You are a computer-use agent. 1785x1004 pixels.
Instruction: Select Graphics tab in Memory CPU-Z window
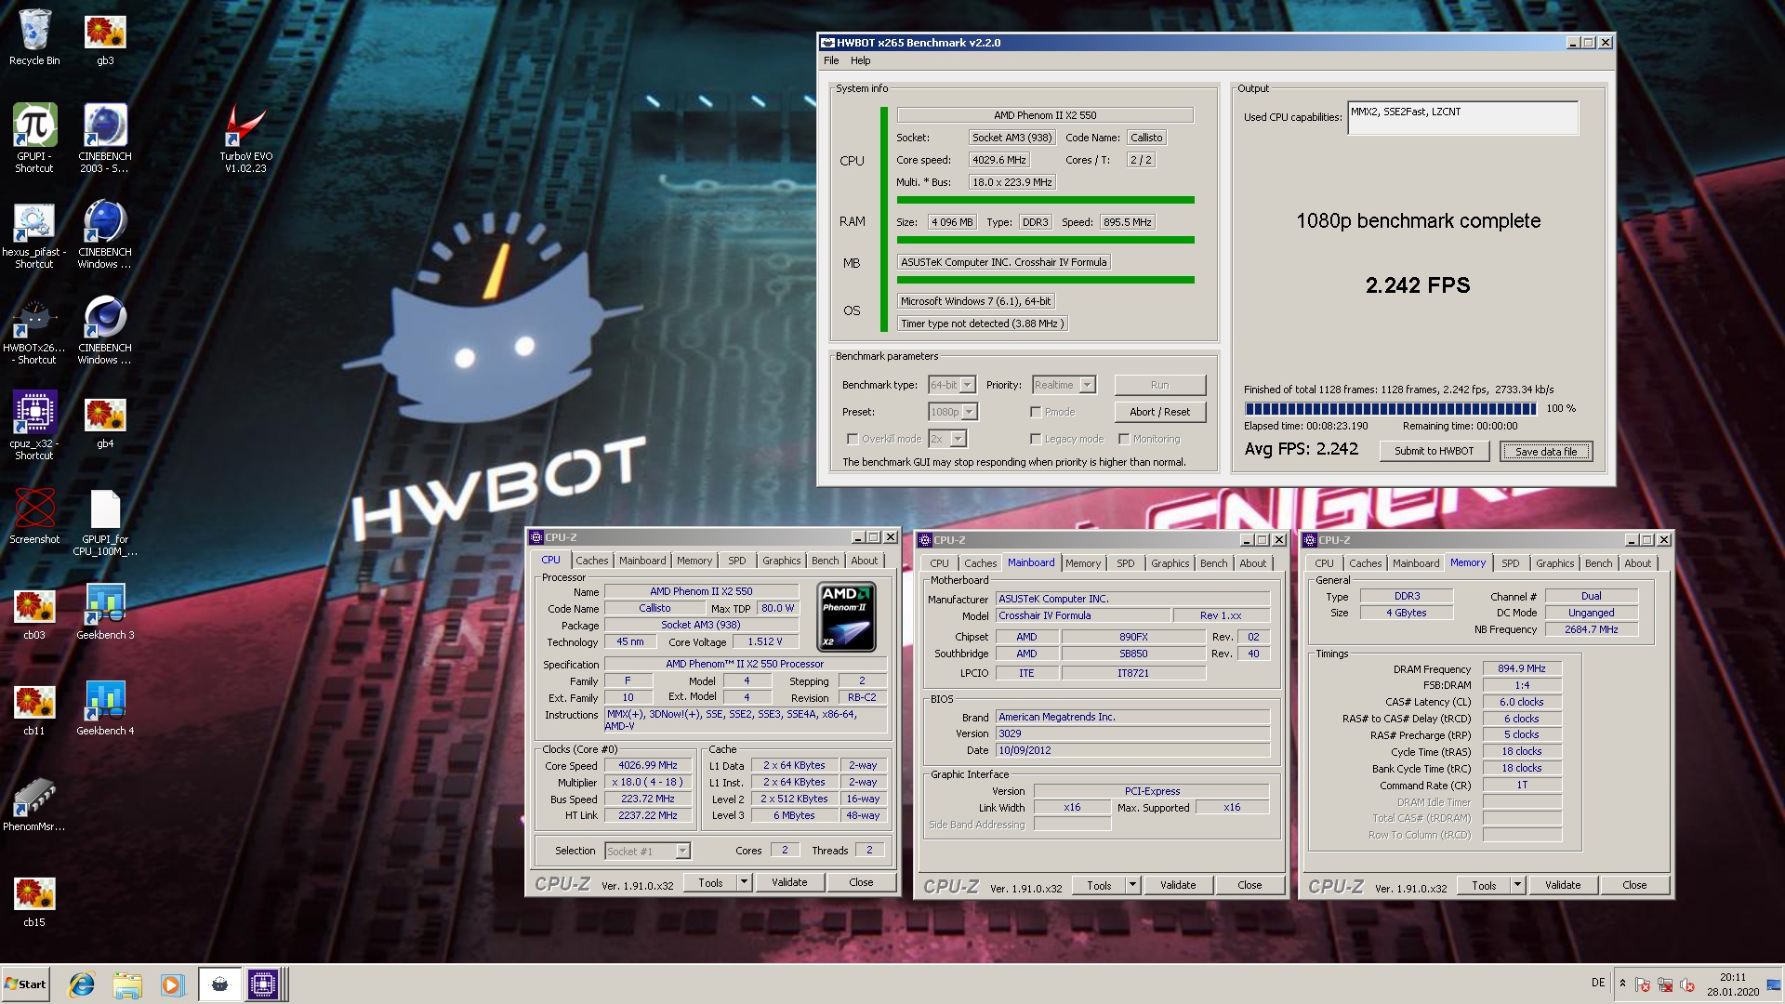point(1554,563)
